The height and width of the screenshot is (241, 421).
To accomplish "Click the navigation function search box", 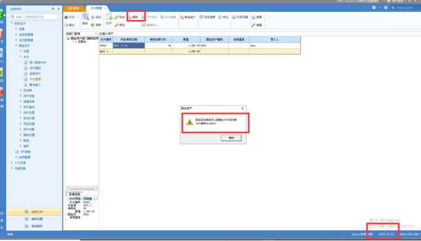I will [34, 17].
